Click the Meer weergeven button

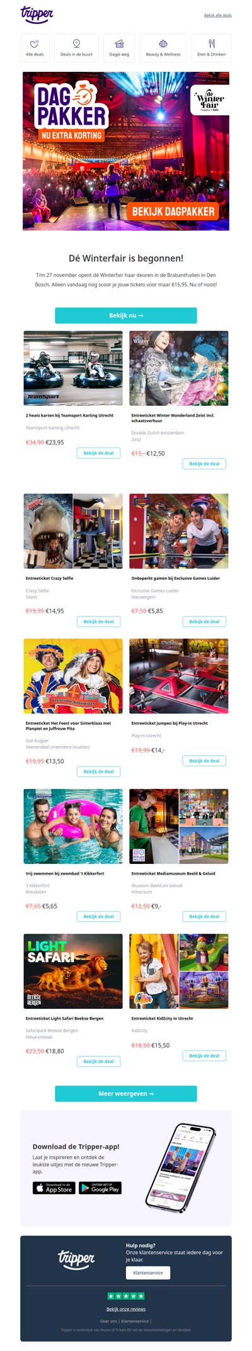click(x=126, y=1094)
